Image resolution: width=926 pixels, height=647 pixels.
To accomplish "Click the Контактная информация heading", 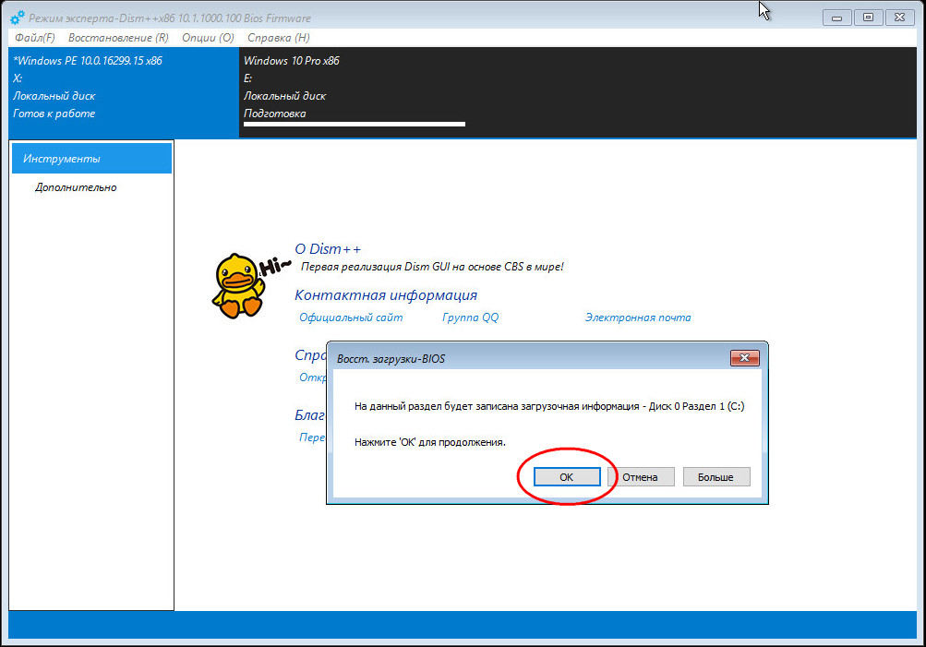I will click(x=386, y=295).
